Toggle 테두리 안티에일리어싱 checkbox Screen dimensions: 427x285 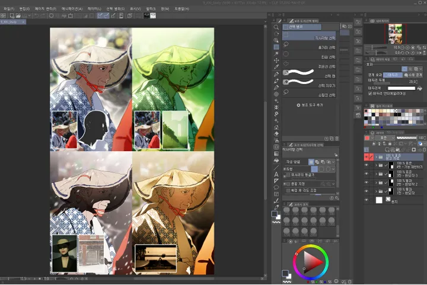point(370,94)
